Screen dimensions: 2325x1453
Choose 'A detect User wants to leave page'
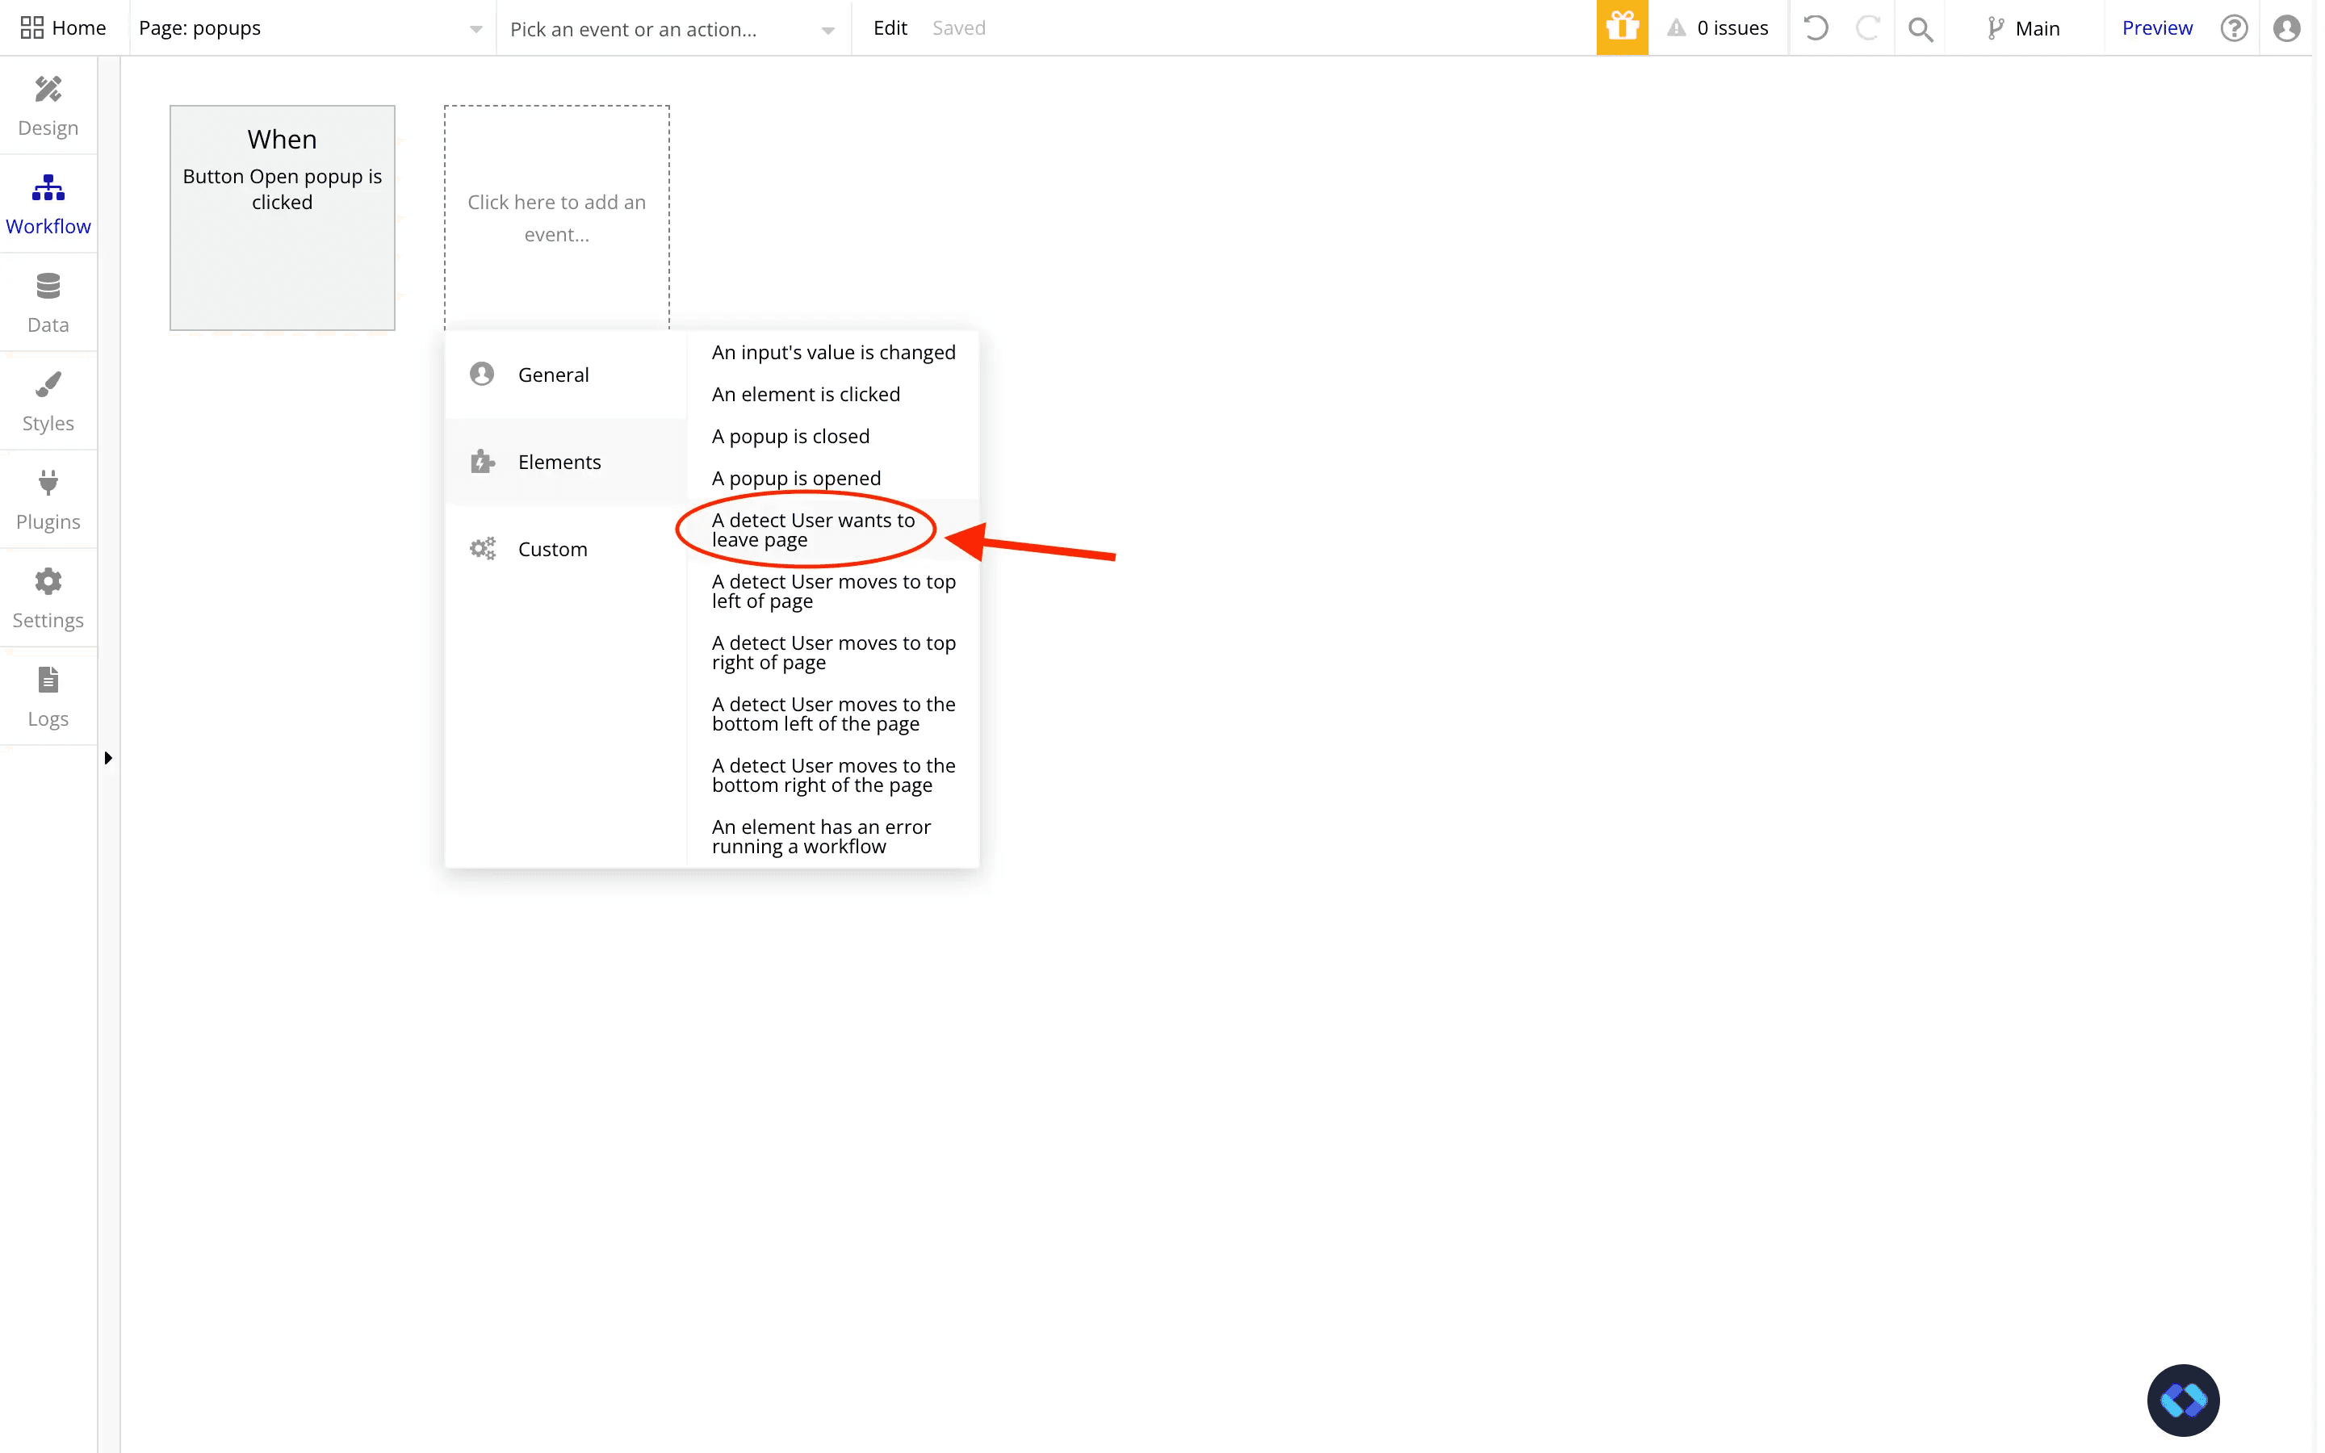pyautogui.click(x=812, y=530)
